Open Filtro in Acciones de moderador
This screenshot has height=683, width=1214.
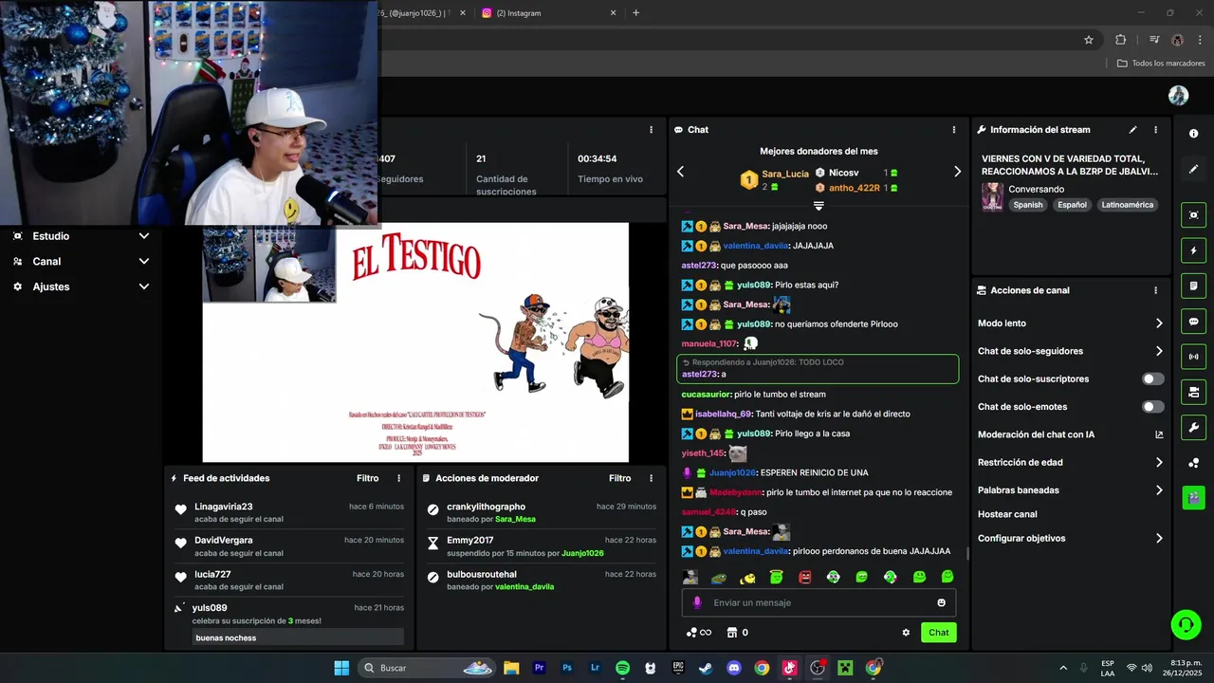pyautogui.click(x=619, y=478)
